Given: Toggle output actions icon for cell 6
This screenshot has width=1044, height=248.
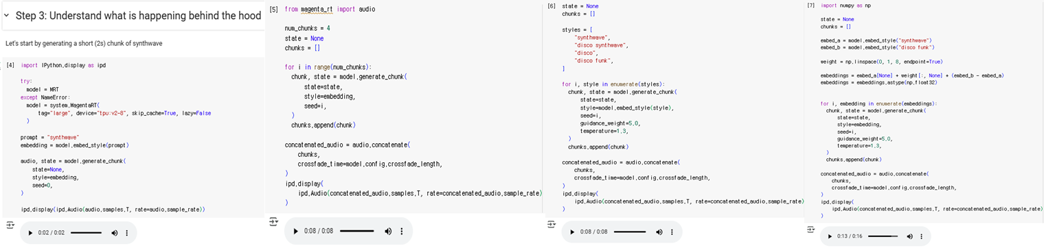Looking at the screenshot, I should coord(551,224).
